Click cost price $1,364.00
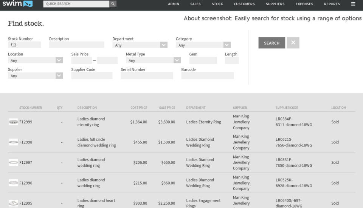 [x=139, y=122]
